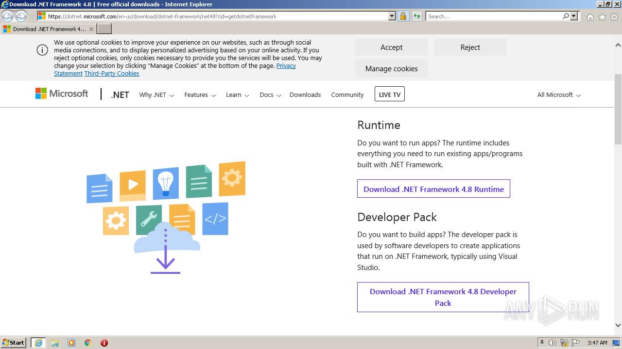Open the search provider dropdown arrow
This screenshot has width=622, height=349.
pyautogui.click(x=574, y=16)
